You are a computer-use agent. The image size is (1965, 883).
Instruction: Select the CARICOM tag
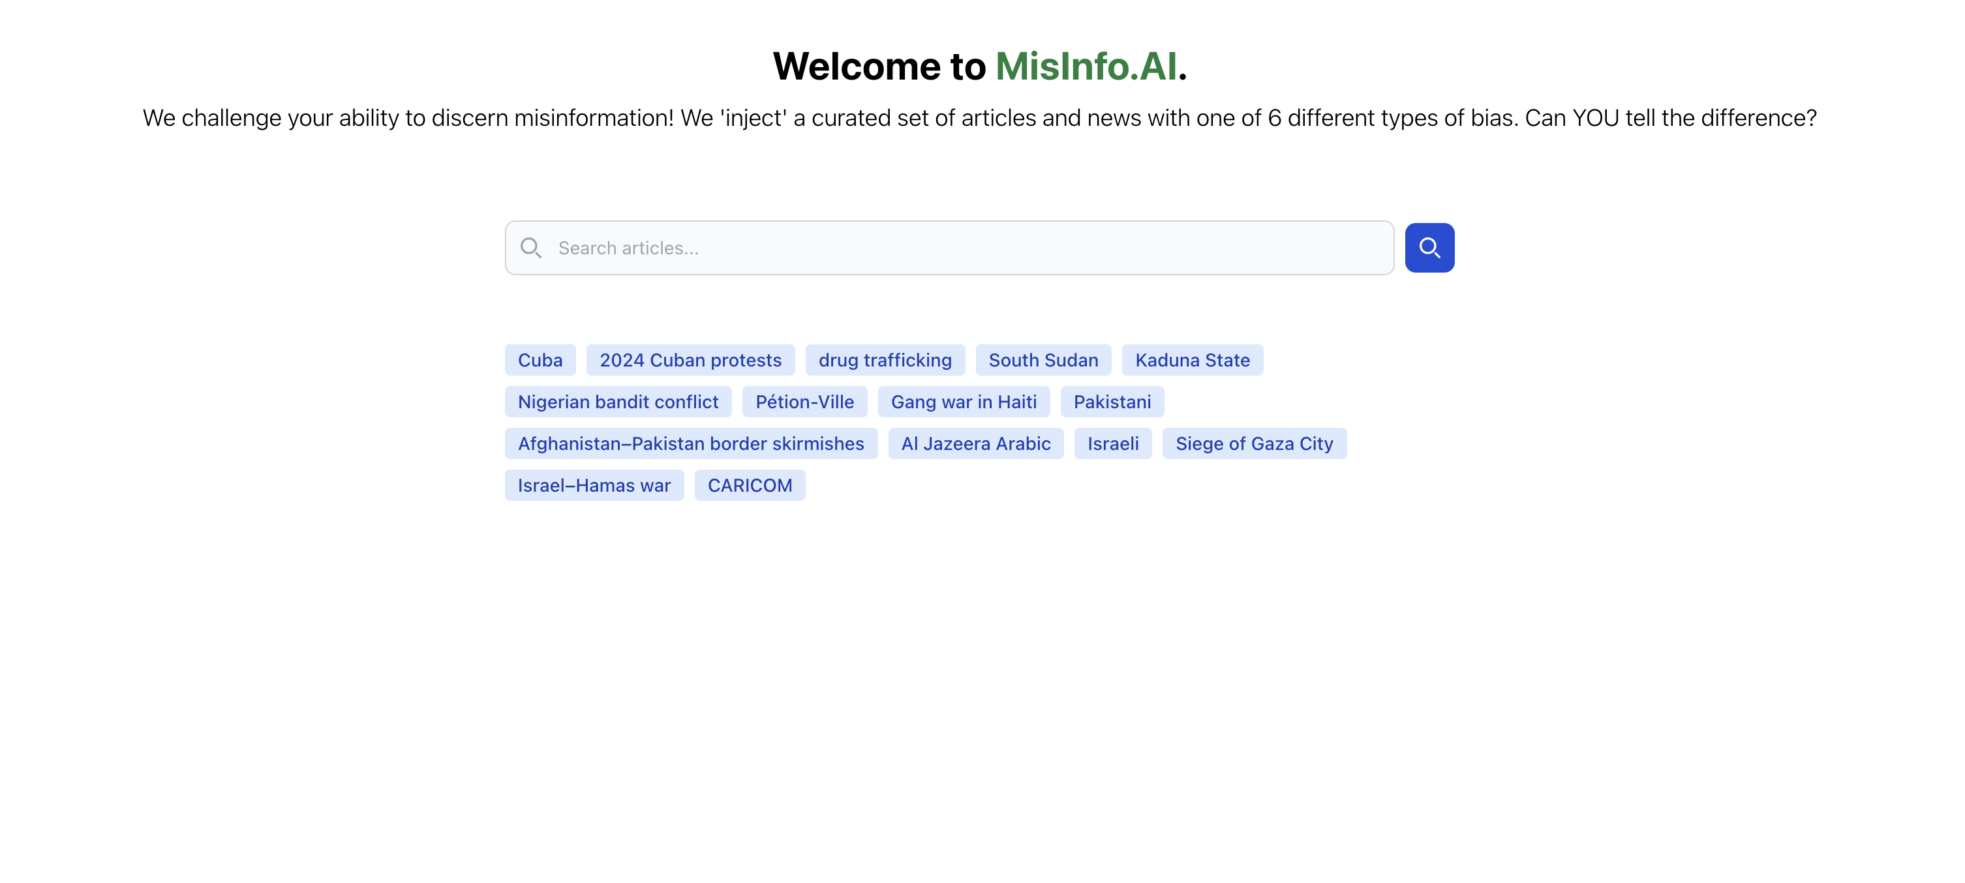[x=749, y=486]
